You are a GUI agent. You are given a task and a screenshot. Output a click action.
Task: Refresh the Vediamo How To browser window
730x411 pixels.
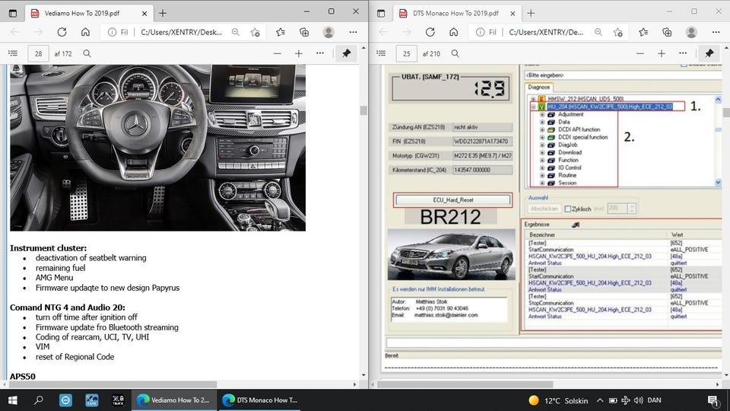(62, 32)
